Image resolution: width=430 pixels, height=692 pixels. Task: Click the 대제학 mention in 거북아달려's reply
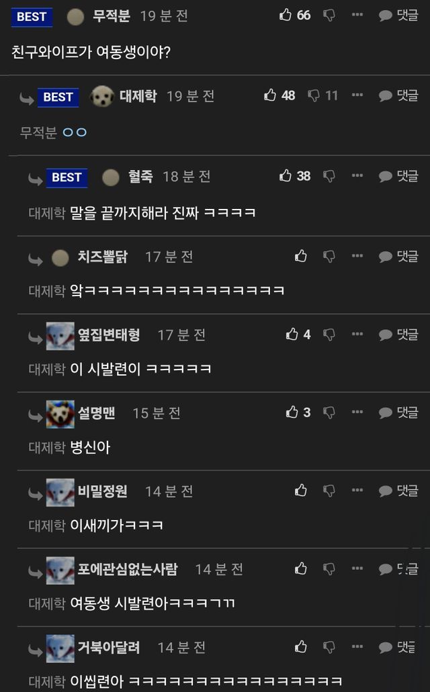[47, 681]
